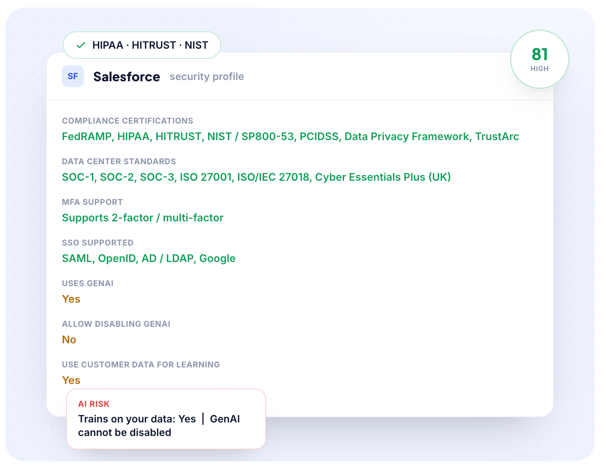Select the HIPAA · HITRUST · NIST badge
The width and height of the screenshot is (605, 469).
pyautogui.click(x=142, y=45)
